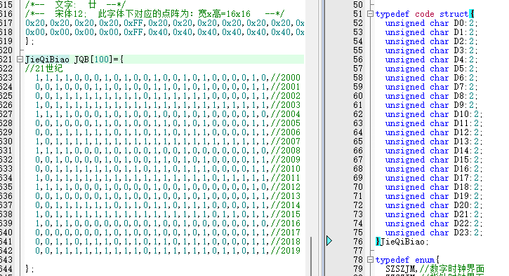Click the line 'unsigned char D21:2;'
Screen dimensions: 509x276
click(434, 214)
